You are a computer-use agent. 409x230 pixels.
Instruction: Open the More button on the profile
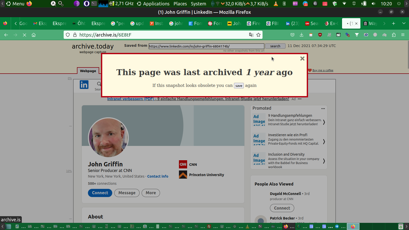click(151, 193)
